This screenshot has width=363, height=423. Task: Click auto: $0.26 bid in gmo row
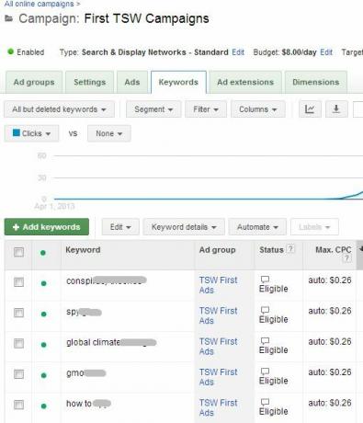tap(330, 372)
